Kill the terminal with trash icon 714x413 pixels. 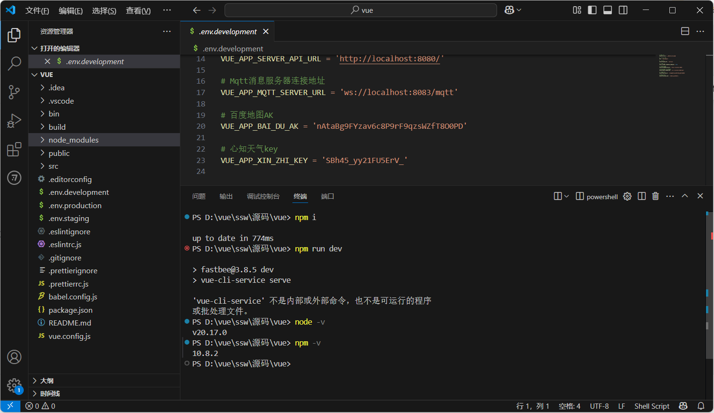[x=656, y=196]
